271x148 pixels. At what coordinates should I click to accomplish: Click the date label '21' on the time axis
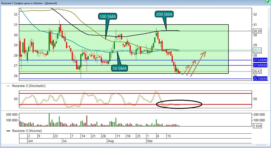click(x=93, y=136)
